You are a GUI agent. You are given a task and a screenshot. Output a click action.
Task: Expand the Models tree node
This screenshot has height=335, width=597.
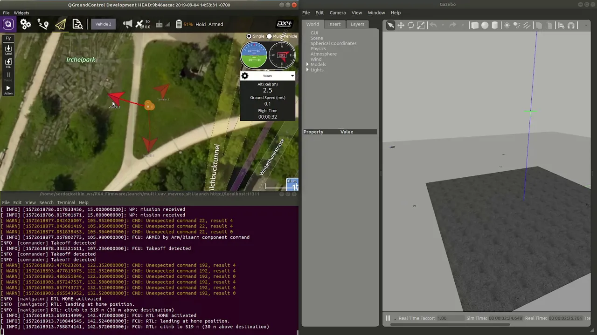point(307,65)
